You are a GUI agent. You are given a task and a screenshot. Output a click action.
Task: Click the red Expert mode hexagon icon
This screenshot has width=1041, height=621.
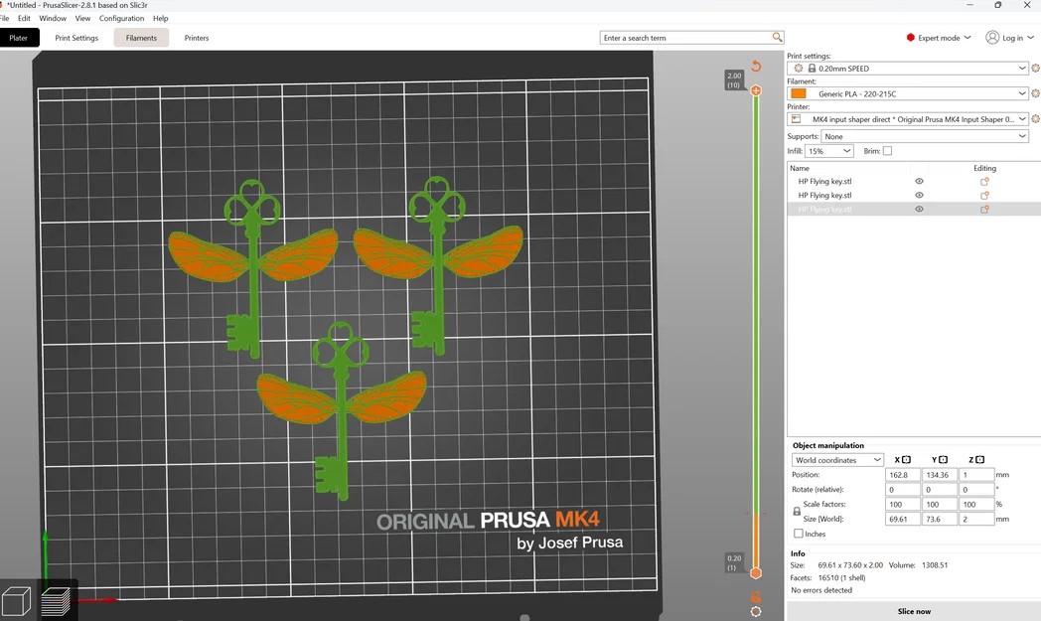(910, 38)
